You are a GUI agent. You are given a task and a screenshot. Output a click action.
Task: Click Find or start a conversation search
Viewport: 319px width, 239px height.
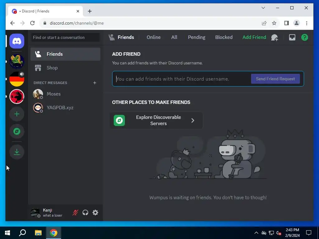point(65,37)
